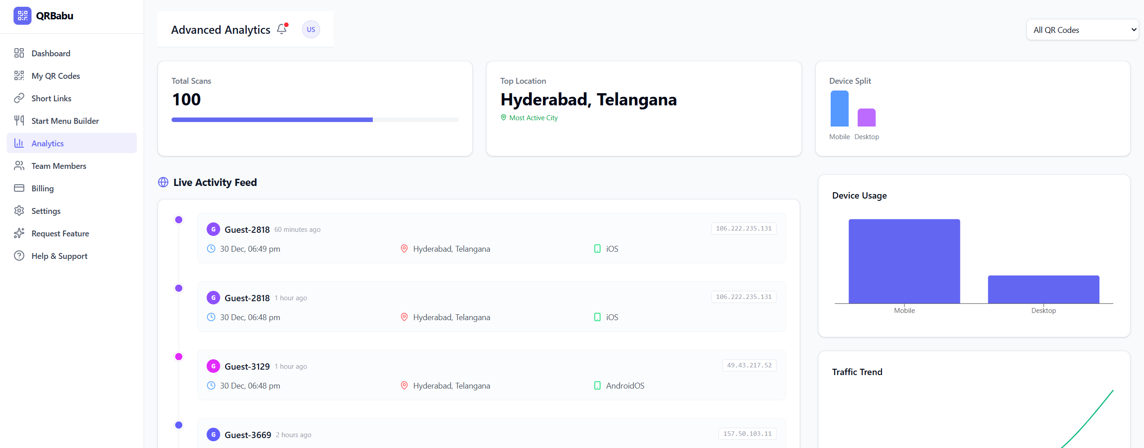Open the Settings page
Viewport: 1144px width, 448px height.
click(x=72, y=211)
